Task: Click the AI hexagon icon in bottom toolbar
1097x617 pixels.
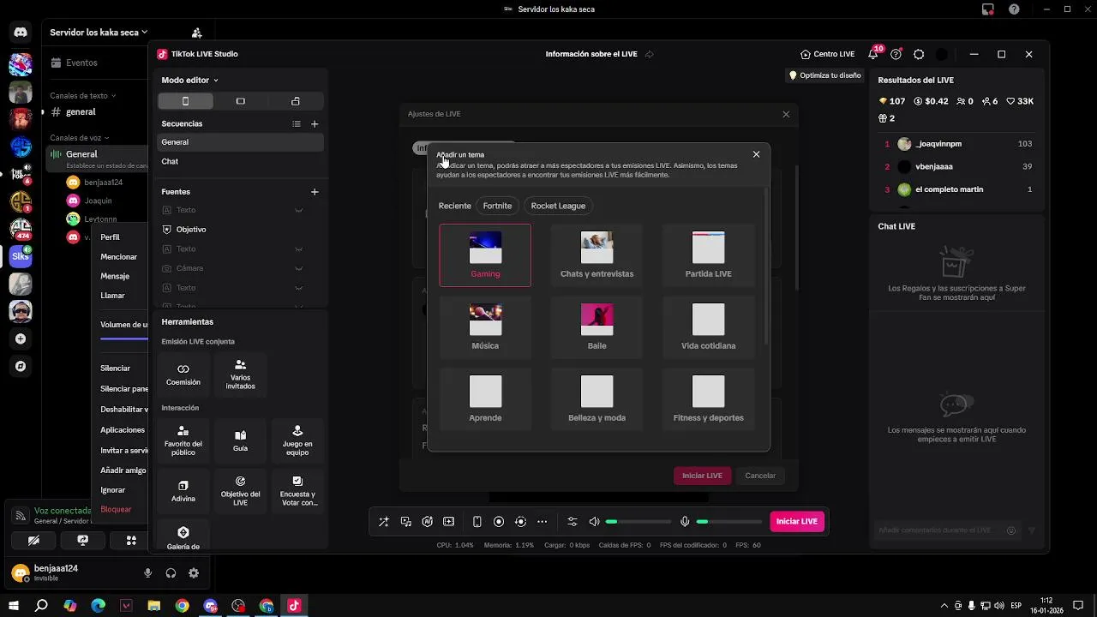Action: (x=427, y=522)
